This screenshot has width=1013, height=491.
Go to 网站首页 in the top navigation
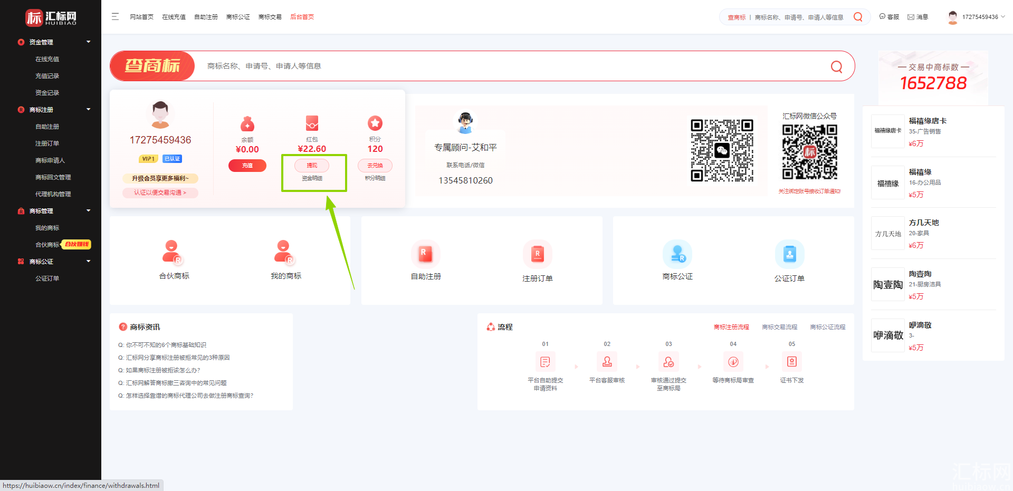(141, 17)
